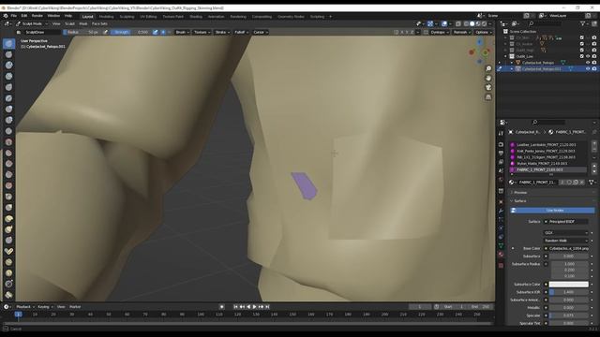Adjust the Specular value slider
Image resolution: width=600 pixels, height=337 pixels.
(x=569, y=315)
